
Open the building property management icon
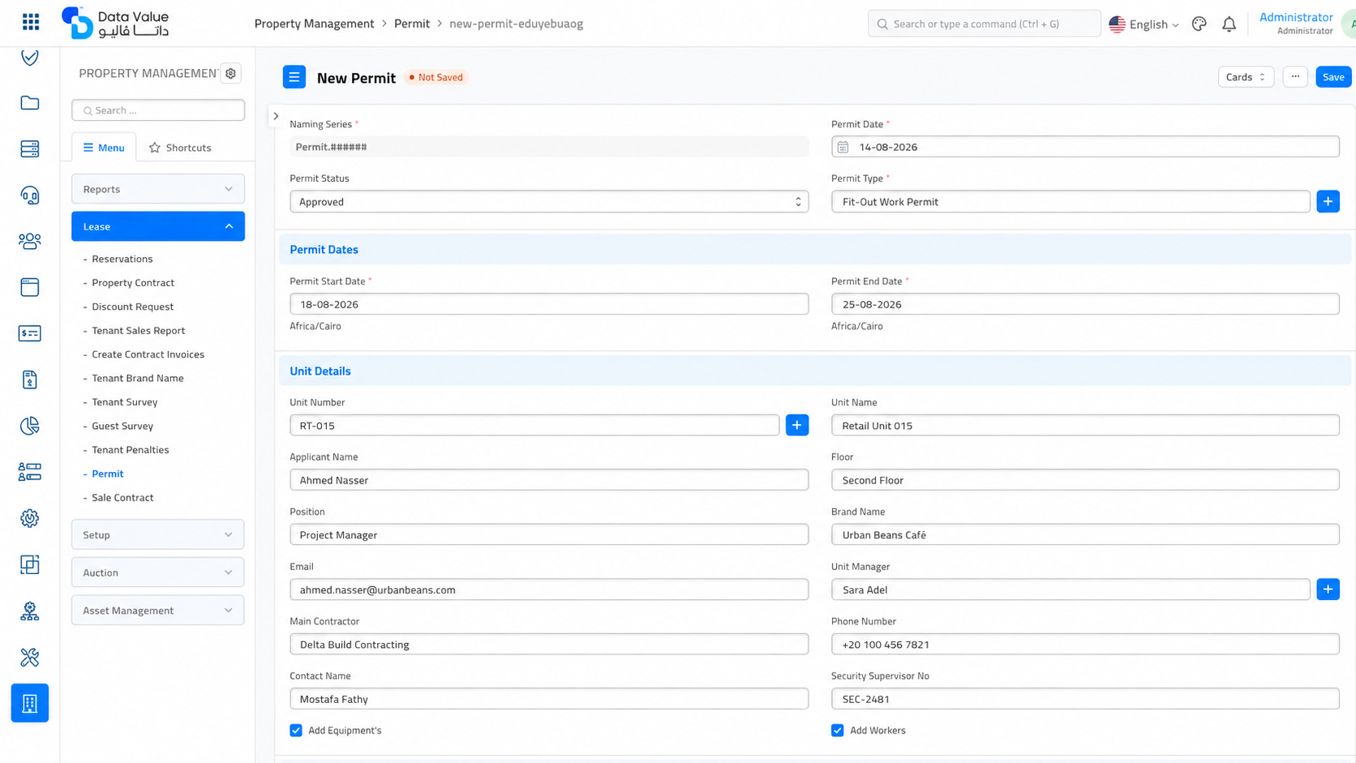pos(30,703)
